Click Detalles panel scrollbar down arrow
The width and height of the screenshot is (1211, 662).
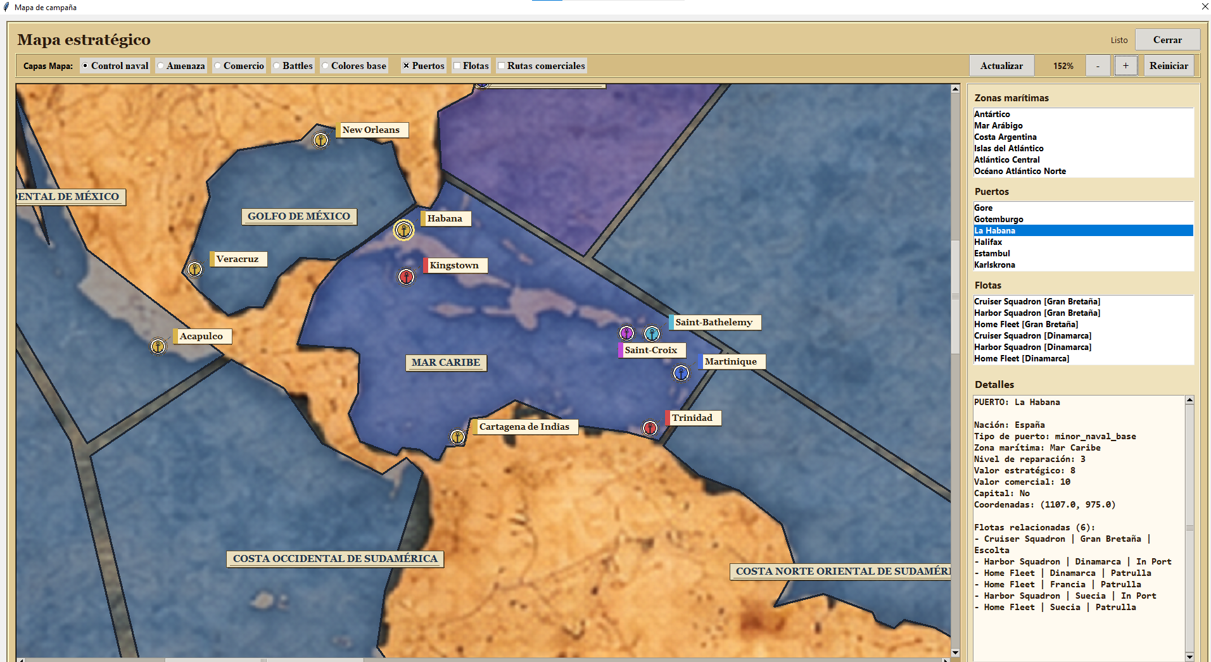pyautogui.click(x=1189, y=656)
